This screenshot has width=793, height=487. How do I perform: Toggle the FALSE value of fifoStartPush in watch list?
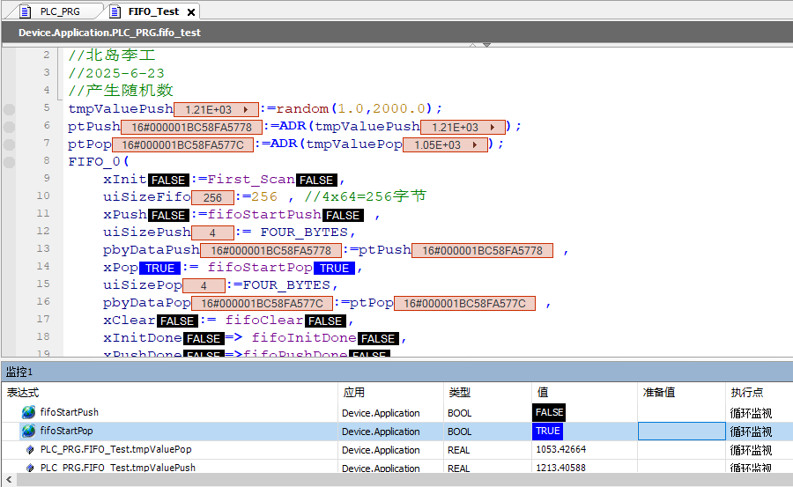tap(549, 412)
